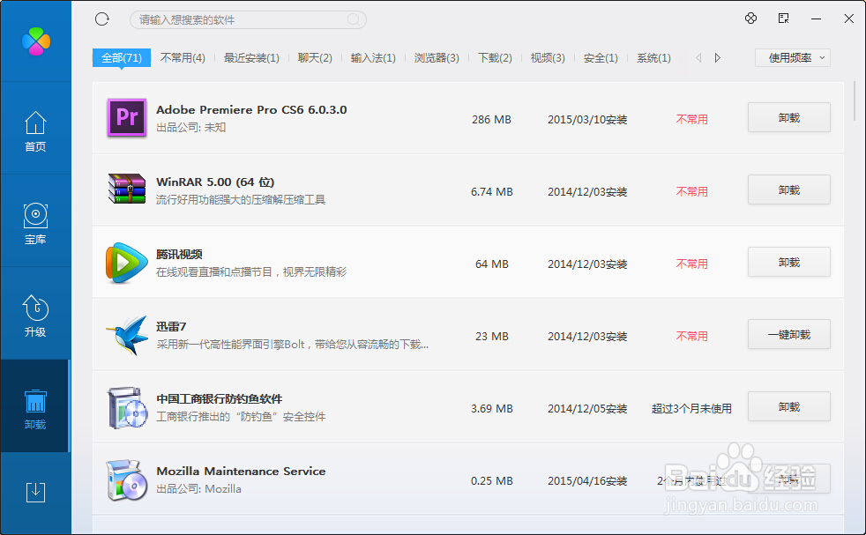Close the software manager window

849,19
